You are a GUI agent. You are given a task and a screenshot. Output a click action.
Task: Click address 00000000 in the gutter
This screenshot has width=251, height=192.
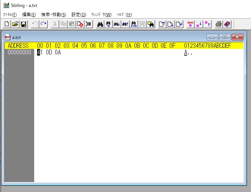click(x=19, y=52)
